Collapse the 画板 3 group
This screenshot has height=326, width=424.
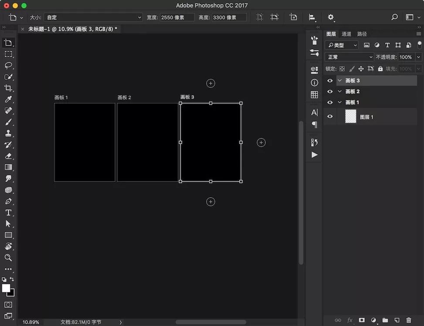[x=339, y=81]
